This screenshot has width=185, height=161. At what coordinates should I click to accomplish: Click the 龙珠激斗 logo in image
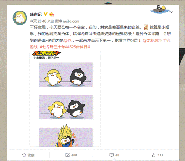(x=46, y=53)
